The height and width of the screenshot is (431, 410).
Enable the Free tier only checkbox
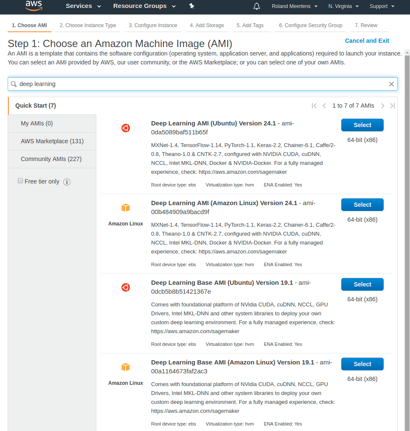tap(20, 181)
